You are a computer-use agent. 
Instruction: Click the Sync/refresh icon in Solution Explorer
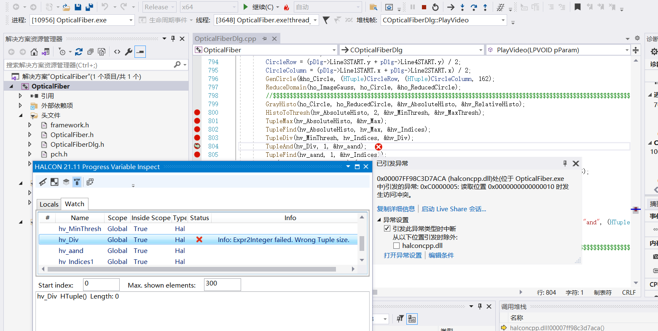(78, 52)
